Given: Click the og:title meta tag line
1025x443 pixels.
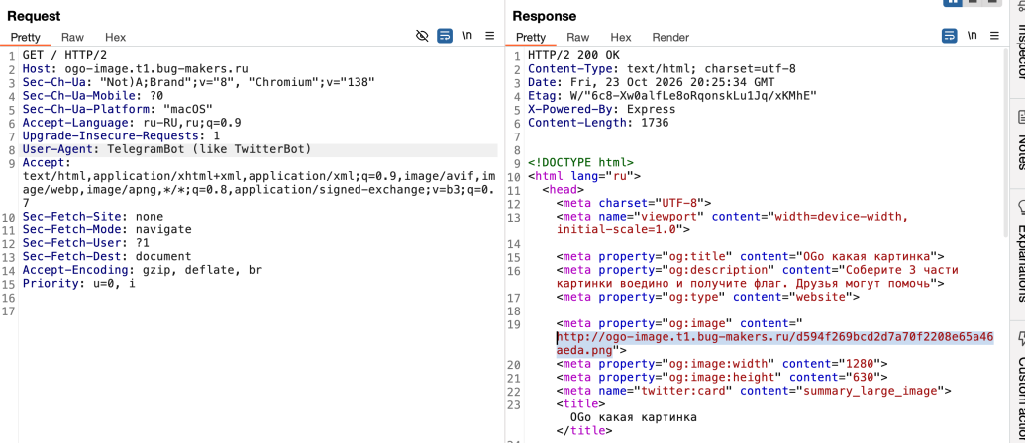Looking at the screenshot, I should 751,256.
